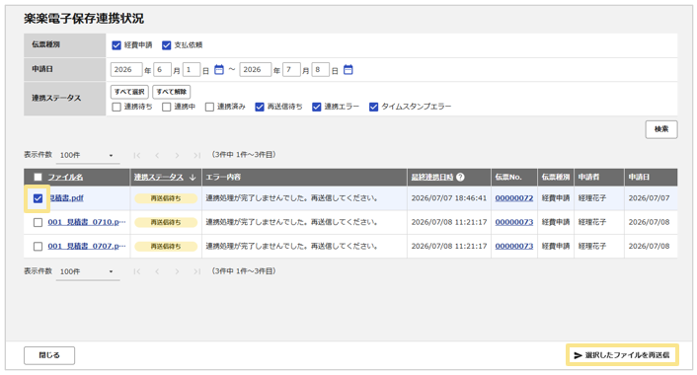Click the 閉じる button
The height and width of the screenshot is (375, 697).
[49, 355]
